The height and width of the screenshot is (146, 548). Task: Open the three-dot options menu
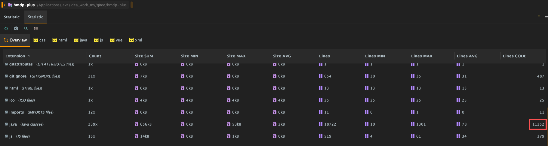pyautogui.click(x=539, y=17)
